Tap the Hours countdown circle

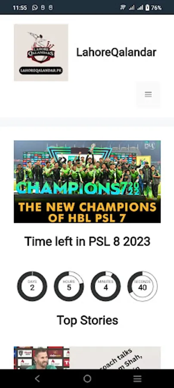pyautogui.click(x=69, y=286)
